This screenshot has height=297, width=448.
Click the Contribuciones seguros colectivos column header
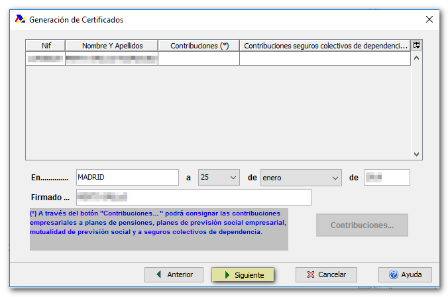tap(325, 46)
